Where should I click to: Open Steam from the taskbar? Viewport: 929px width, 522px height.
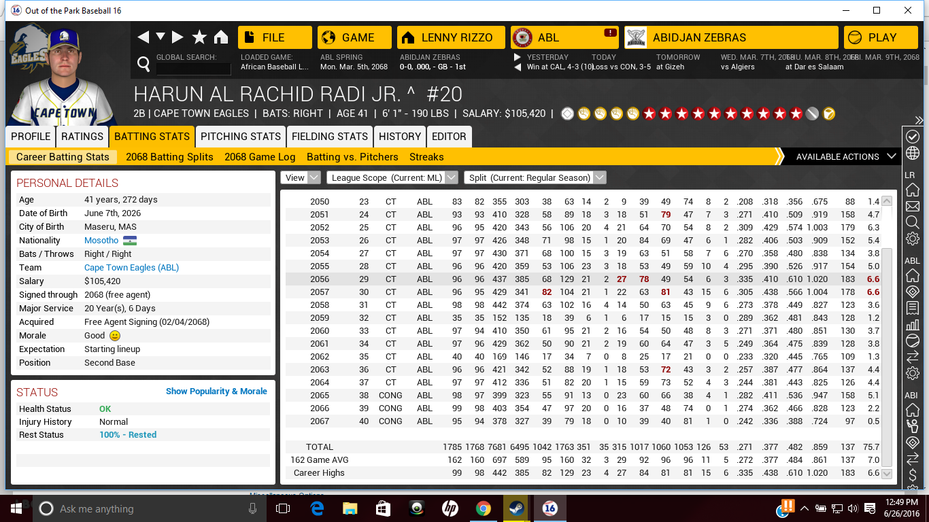tap(517, 508)
